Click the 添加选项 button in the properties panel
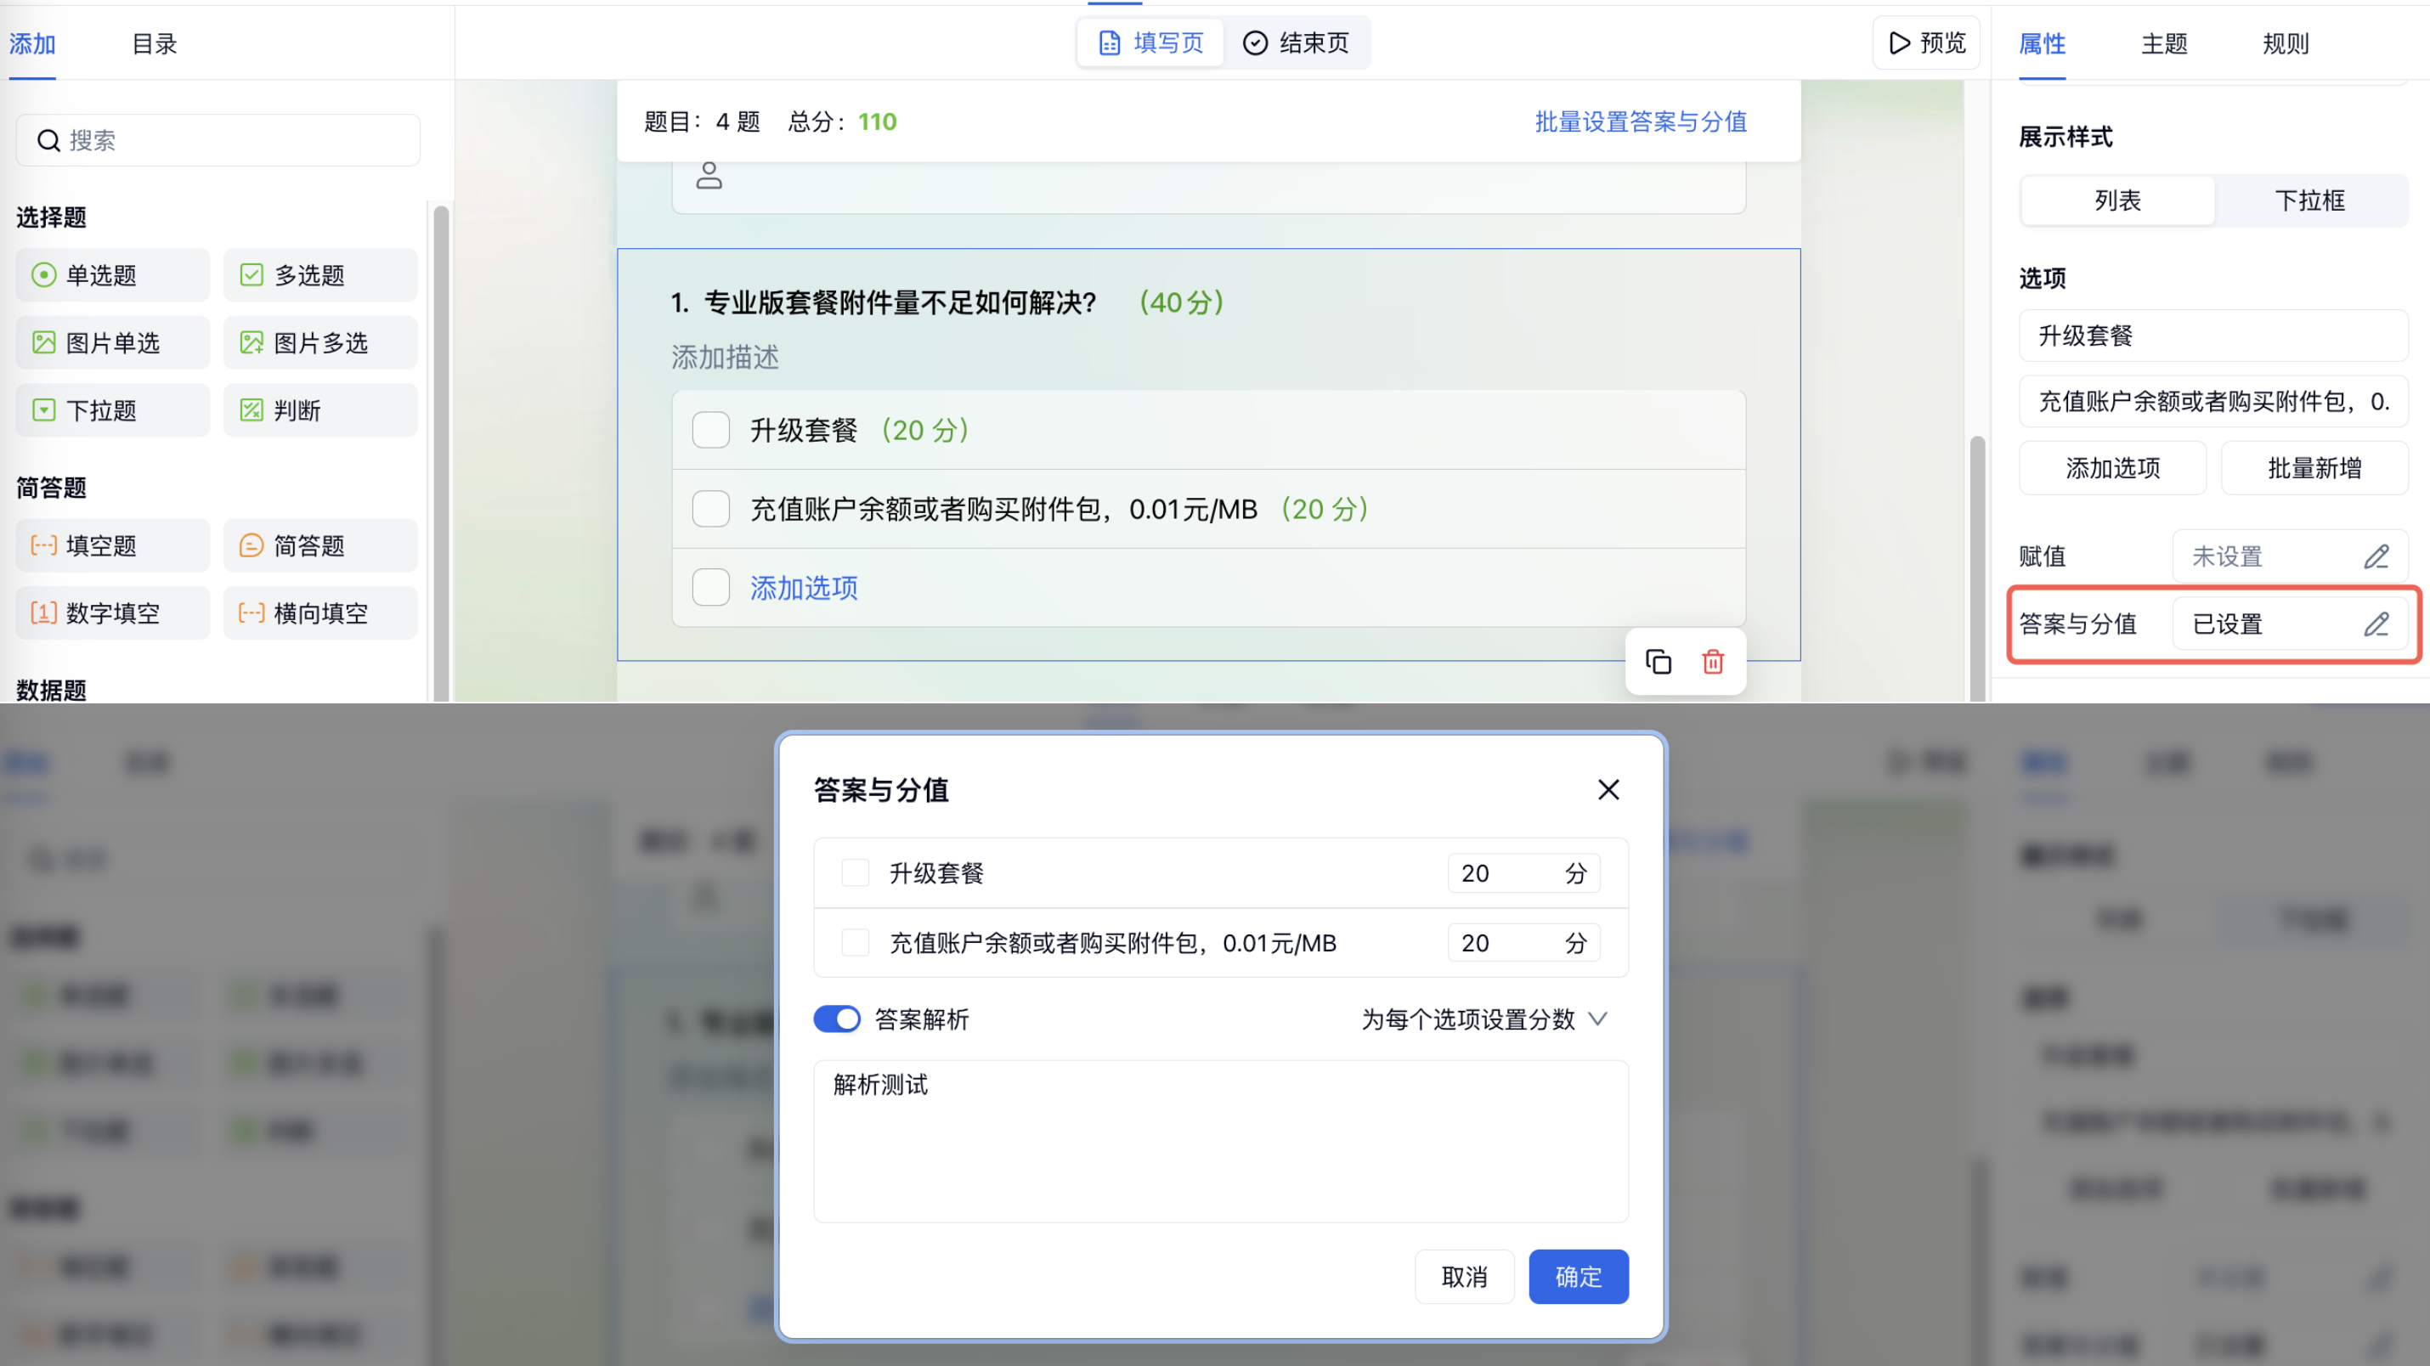Viewport: 2430px width, 1366px height. (2113, 468)
